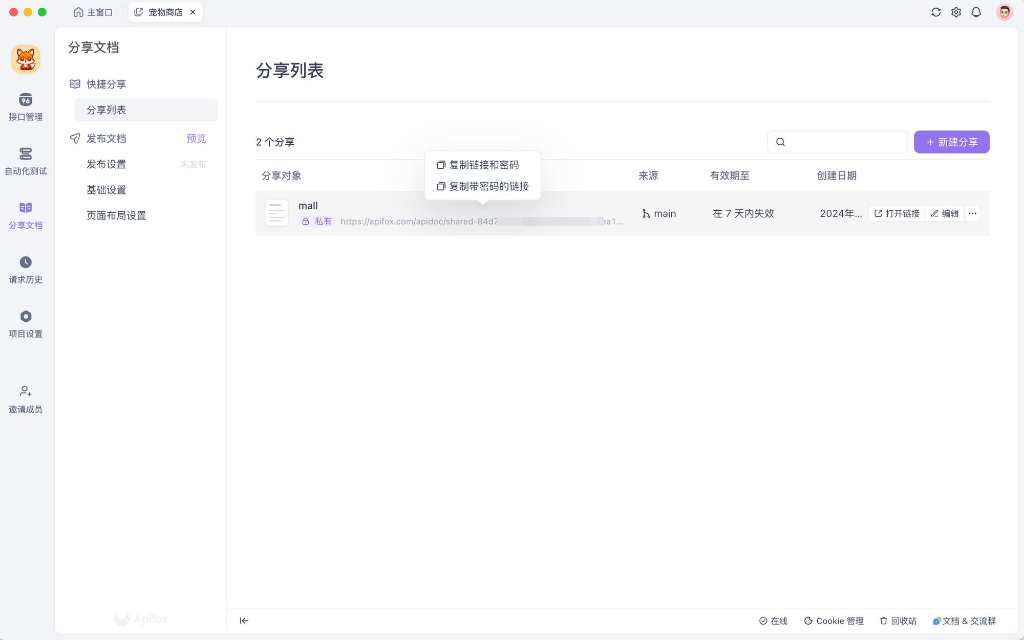Open 请求历史 in the sidebar
This screenshot has height=640, width=1024.
click(x=26, y=269)
